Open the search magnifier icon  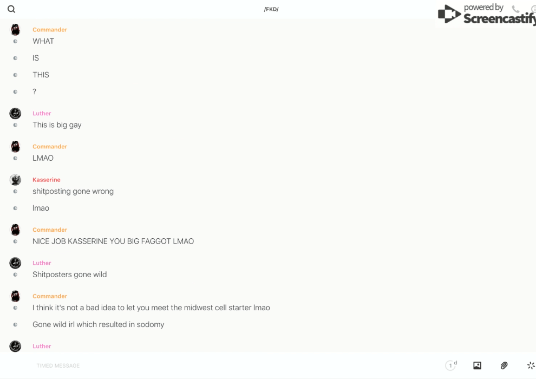(11, 9)
